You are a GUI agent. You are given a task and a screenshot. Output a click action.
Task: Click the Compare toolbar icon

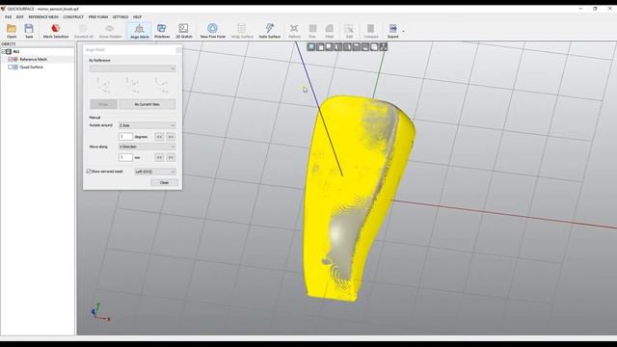coord(370,29)
